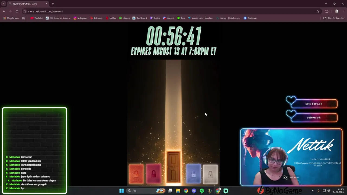Screen dimensions: 347x195
Task: Open the YouTube bookmark
Action: [x=37, y=18]
